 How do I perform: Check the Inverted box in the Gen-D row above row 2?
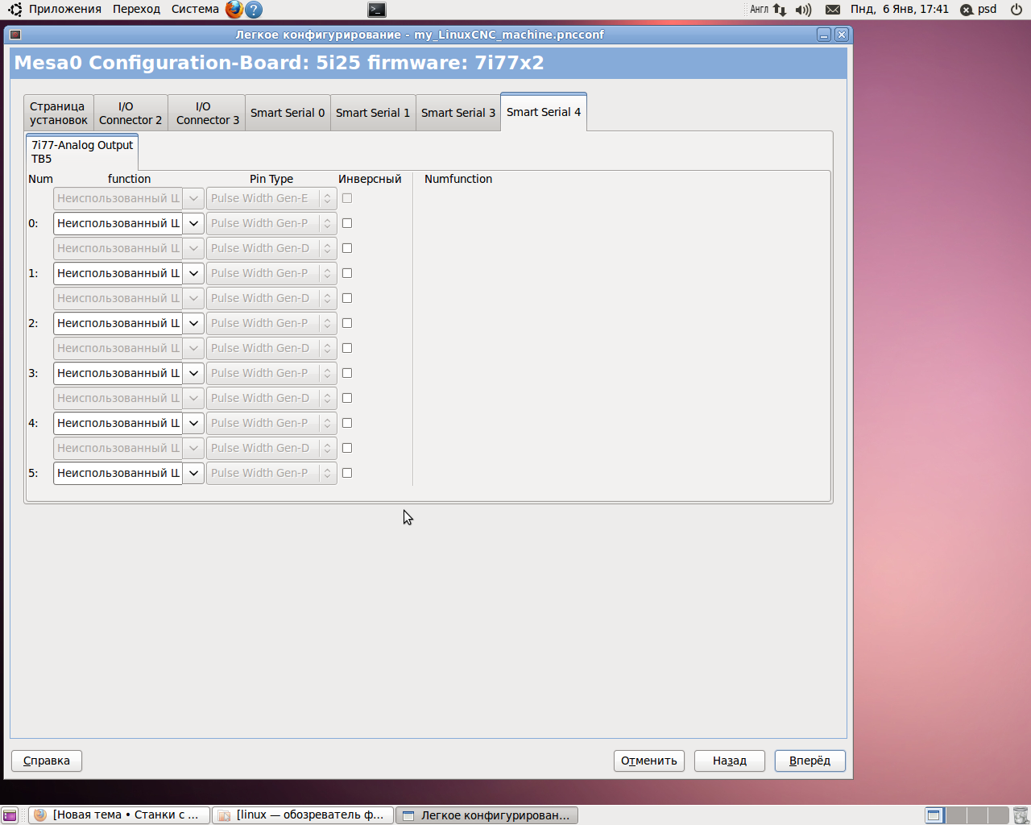(347, 298)
